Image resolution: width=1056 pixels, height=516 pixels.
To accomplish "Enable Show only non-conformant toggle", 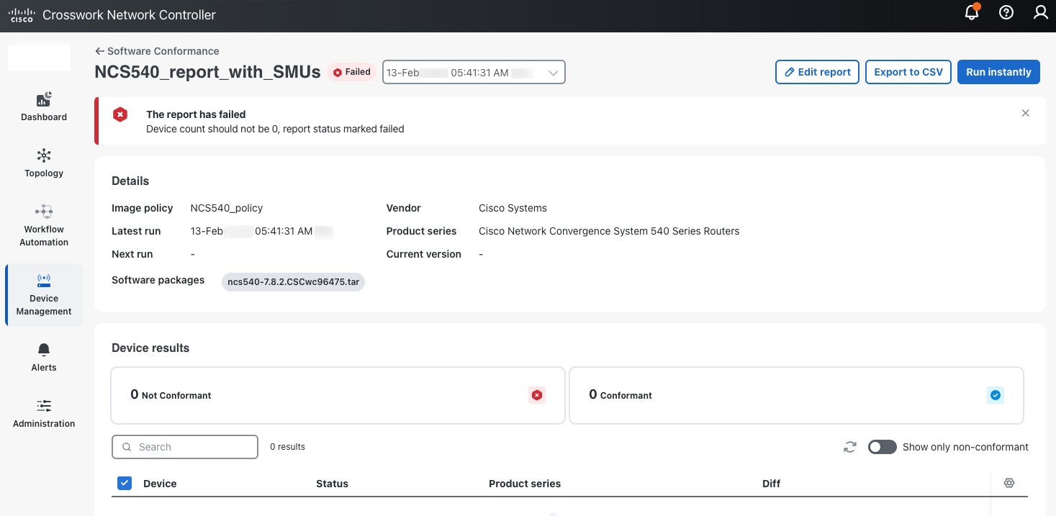I will [x=882, y=447].
